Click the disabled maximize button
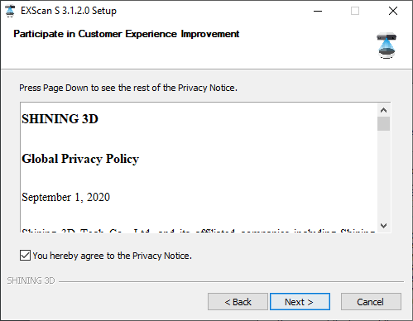This screenshot has width=413, height=321. (x=355, y=11)
